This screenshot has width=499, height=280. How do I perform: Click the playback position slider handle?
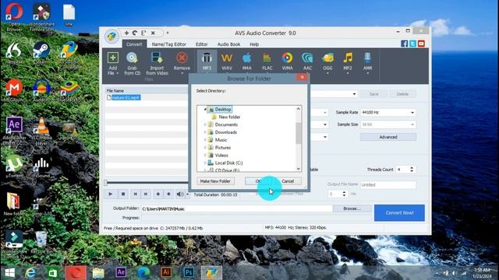pyautogui.click(x=106, y=183)
